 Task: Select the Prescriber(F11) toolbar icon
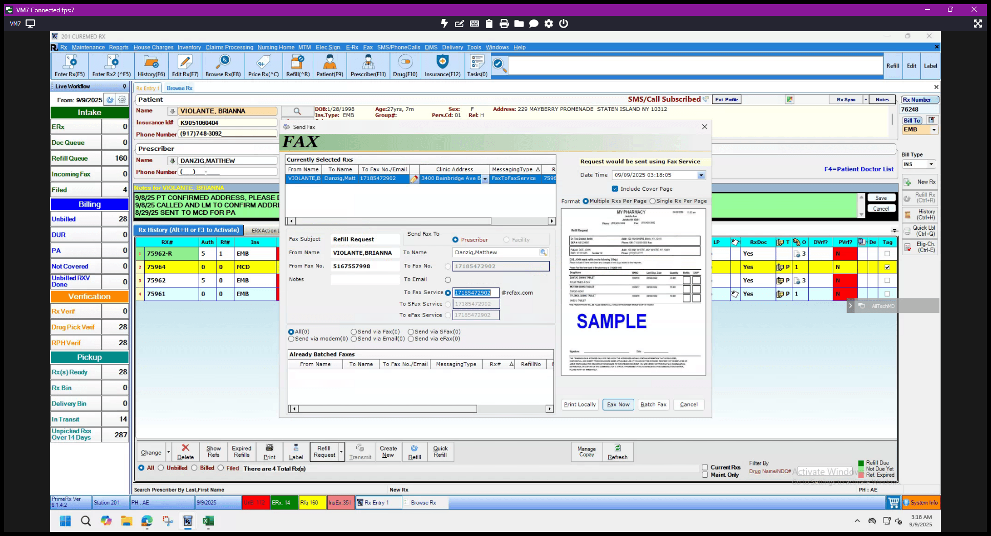point(368,62)
